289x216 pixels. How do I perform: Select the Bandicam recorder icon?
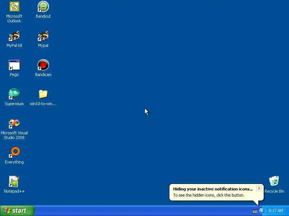[43, 65]
